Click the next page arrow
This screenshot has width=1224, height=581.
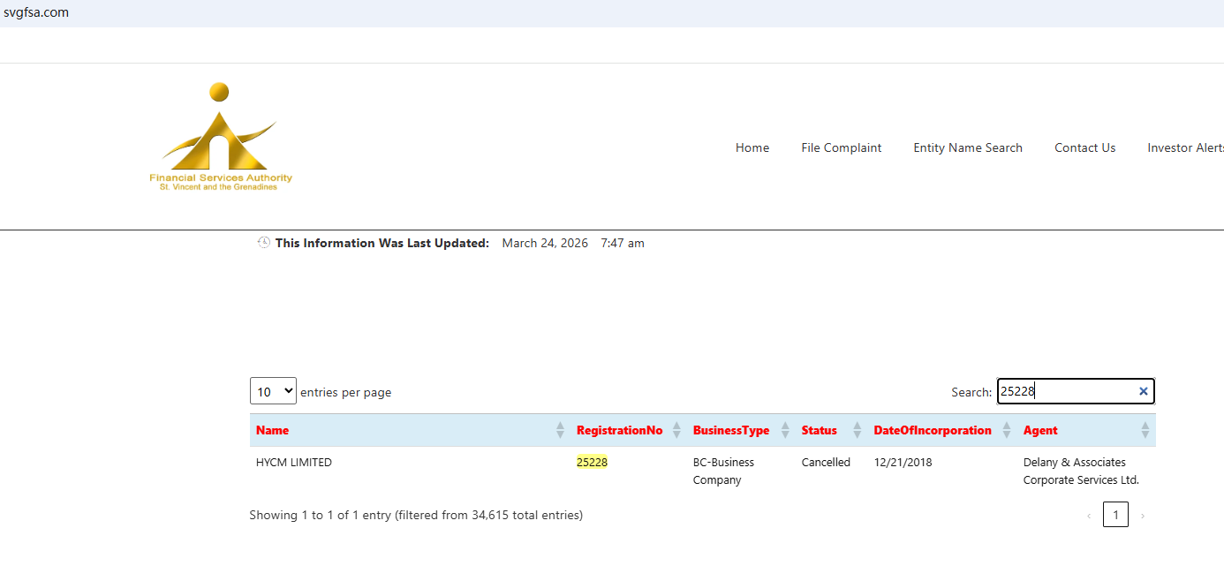[x=1142, y=516]
